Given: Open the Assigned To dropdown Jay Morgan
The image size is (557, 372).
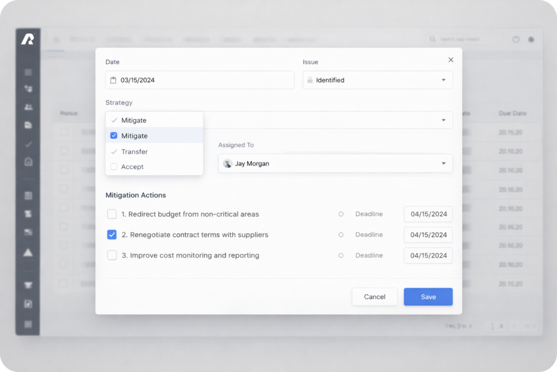Looking at the screenshot, I should 335,163.
